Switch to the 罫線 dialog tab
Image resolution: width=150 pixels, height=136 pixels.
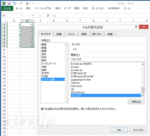click(x=84, y=34)
